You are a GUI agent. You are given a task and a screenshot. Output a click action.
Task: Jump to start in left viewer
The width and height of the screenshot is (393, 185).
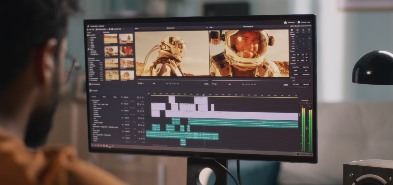click(167, 84)
